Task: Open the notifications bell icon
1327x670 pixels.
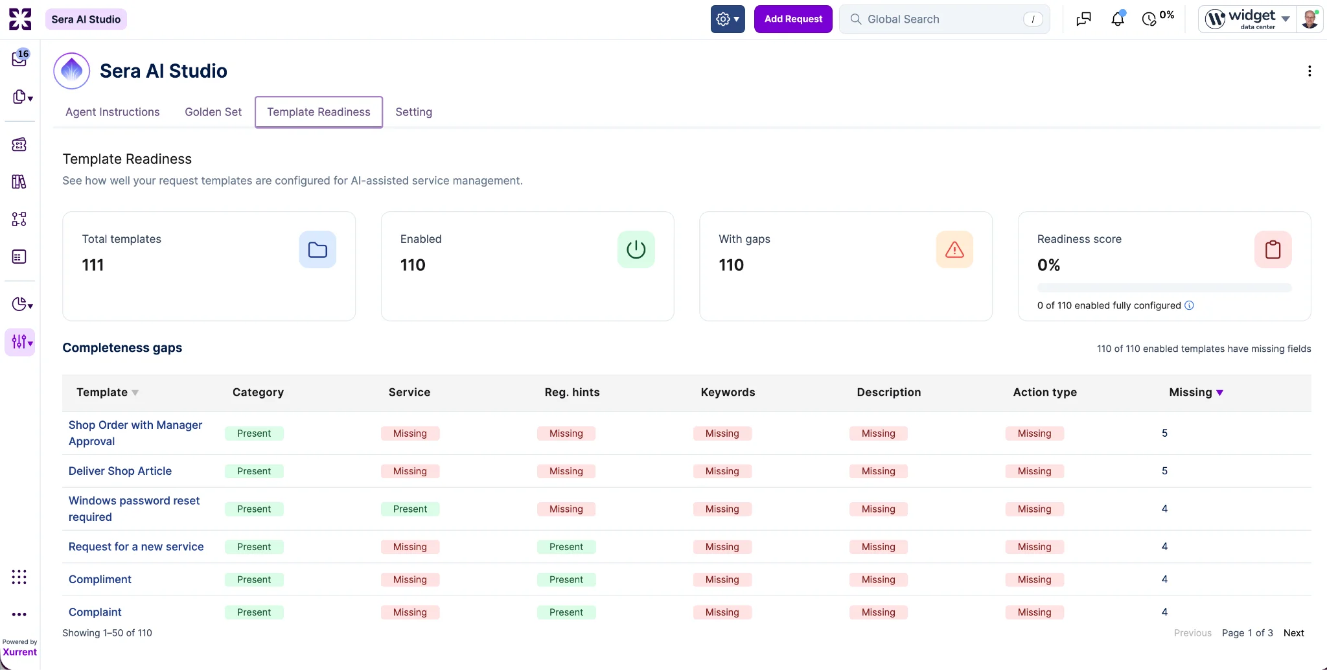Action: [1118, 19]
